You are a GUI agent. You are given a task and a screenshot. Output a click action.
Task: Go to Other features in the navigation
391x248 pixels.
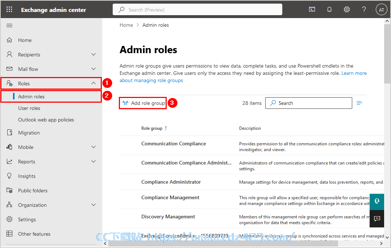[34, 234]
